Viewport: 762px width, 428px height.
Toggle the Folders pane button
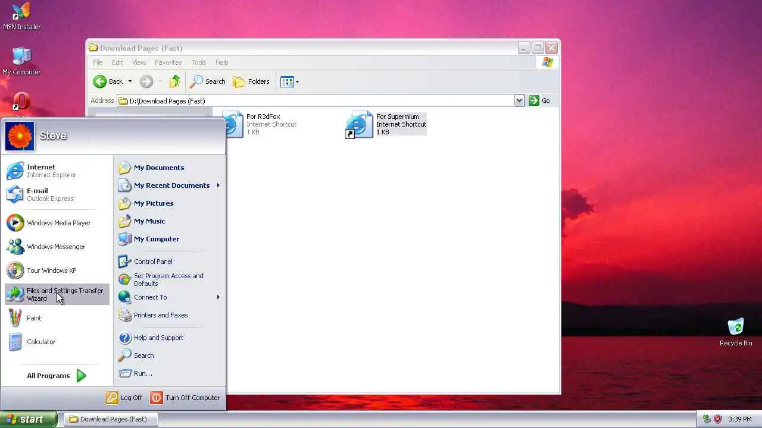(251, 81)
